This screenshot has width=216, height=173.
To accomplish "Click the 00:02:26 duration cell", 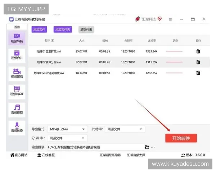I will click(105, 62).
